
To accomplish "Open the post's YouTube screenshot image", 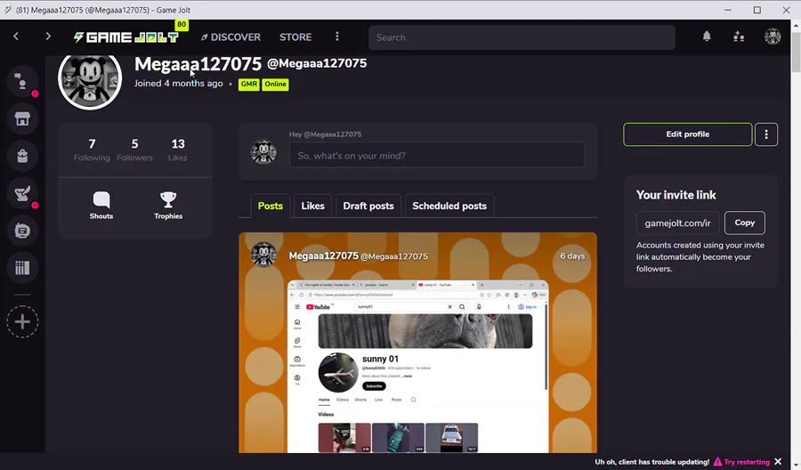I will pyautogui.click(x=418, y=366).
